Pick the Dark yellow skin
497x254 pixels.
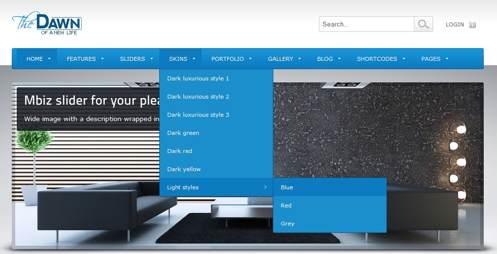(184, 169)
